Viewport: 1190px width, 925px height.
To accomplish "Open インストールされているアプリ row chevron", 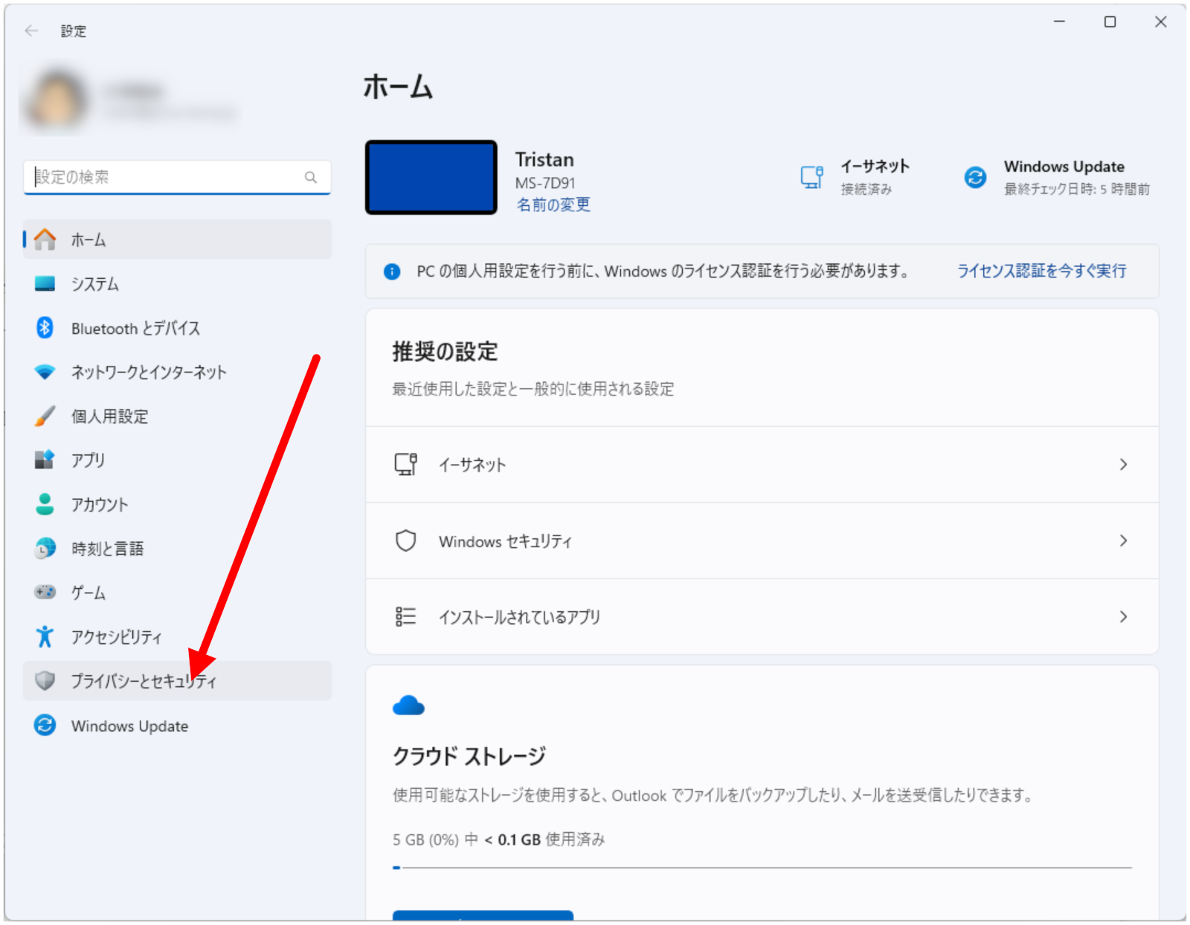I will [1123, 617].
